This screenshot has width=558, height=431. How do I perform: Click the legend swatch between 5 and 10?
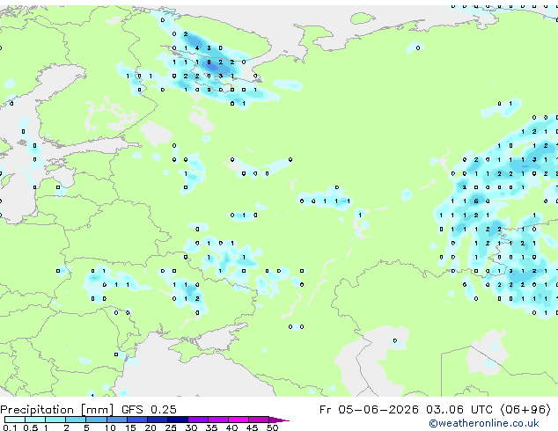(x=96, y=420)
